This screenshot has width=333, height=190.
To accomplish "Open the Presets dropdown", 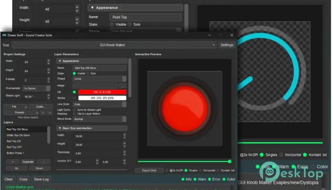I will (x=21, y=113).
